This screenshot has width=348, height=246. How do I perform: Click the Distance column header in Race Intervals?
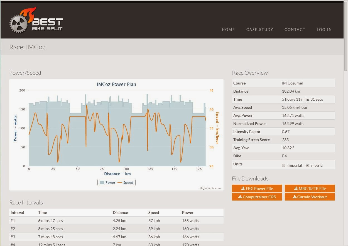tap(120, 213)
